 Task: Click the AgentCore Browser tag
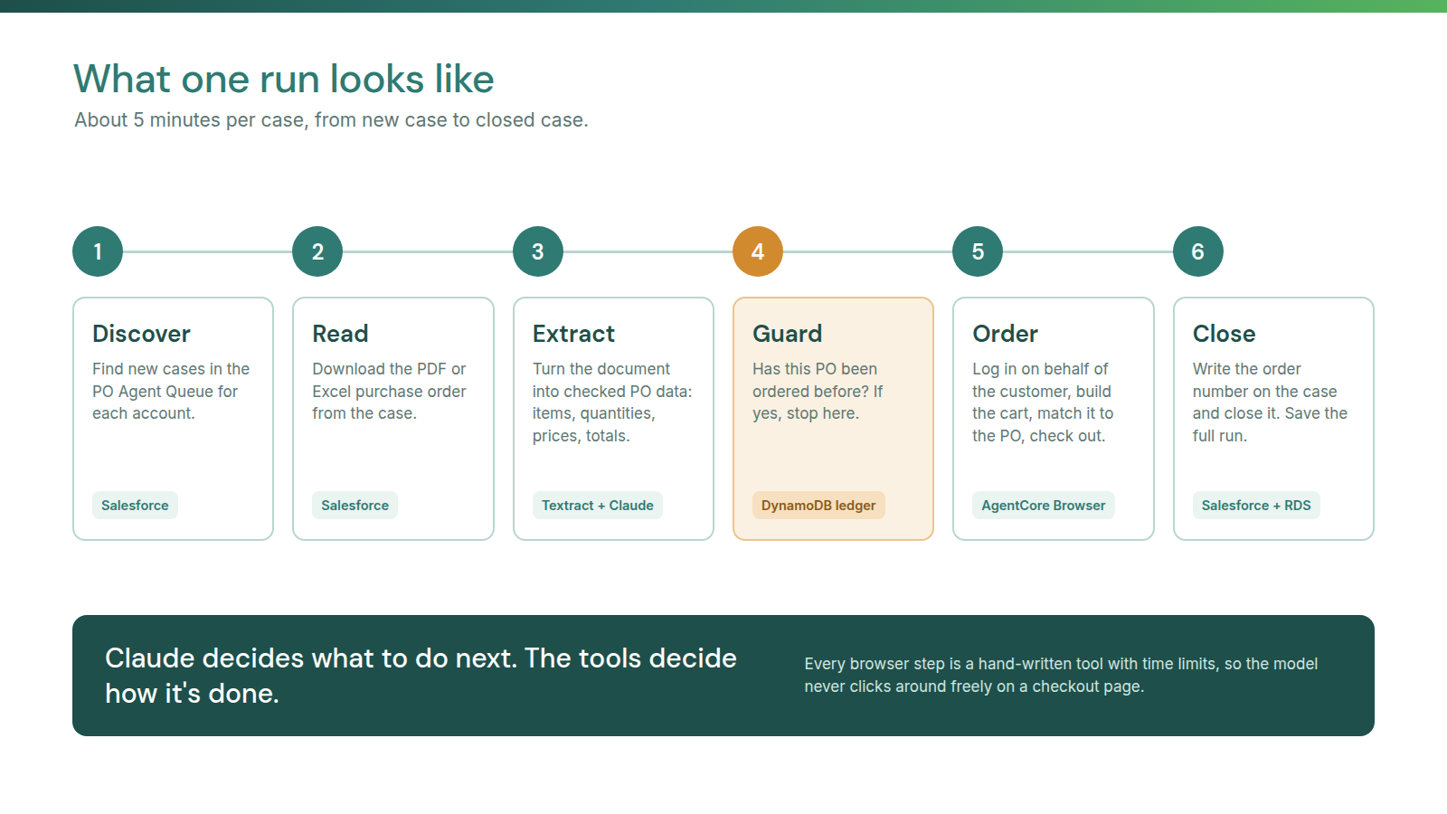coord(1044,506)
